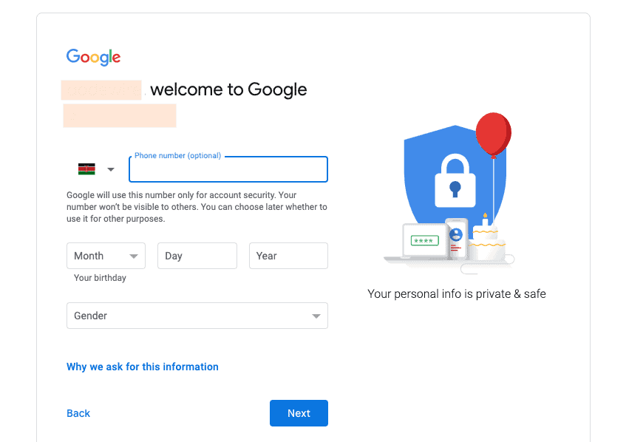Screen dimensions: 629x442
Task: Click the Google logo
Action: 93,57
